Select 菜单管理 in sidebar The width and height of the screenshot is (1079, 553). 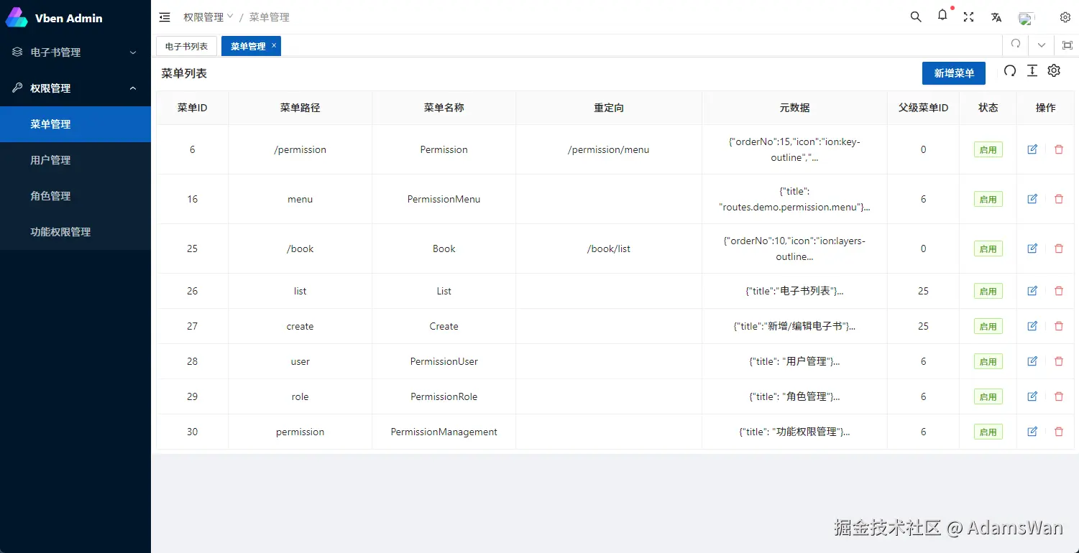click(x=75, y=124)
